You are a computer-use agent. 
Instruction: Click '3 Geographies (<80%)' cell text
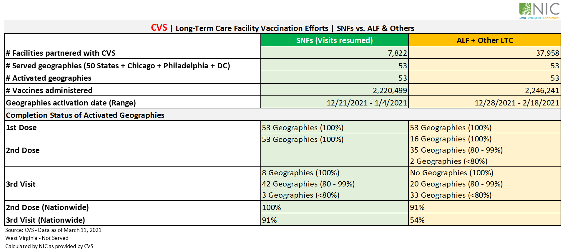tap(300, 195)
